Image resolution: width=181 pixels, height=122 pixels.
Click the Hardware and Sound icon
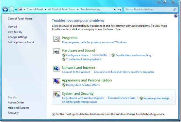57,51
